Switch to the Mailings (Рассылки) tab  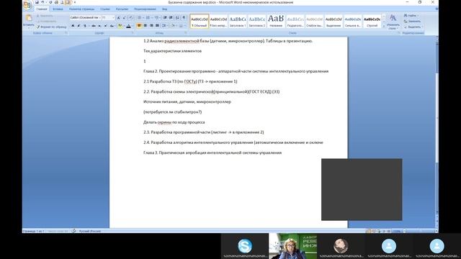122,9
